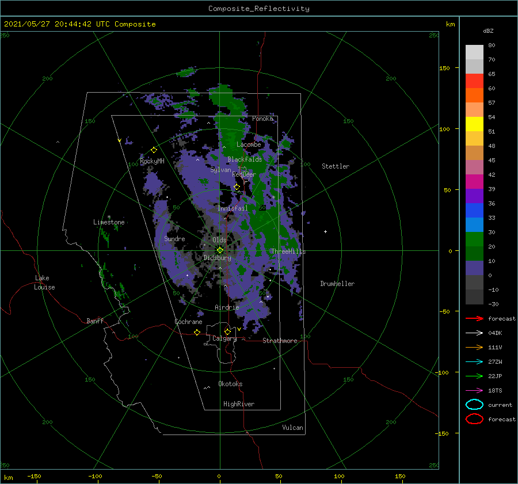518x484 pixels.
Task: Click the white 04DK arrow icon
Action: 474,333
